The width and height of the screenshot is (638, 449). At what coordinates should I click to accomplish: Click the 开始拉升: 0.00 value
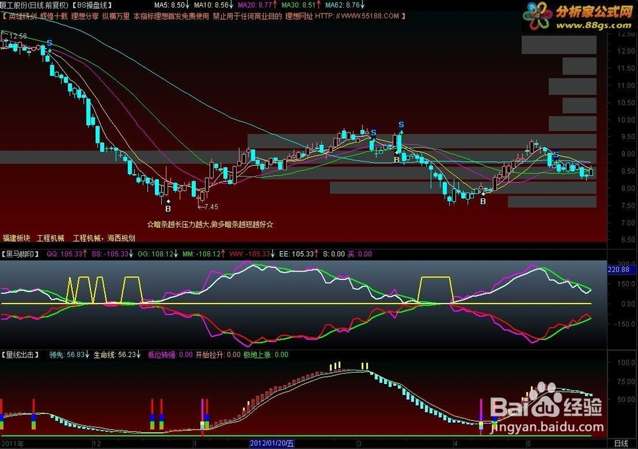point(218,355)
